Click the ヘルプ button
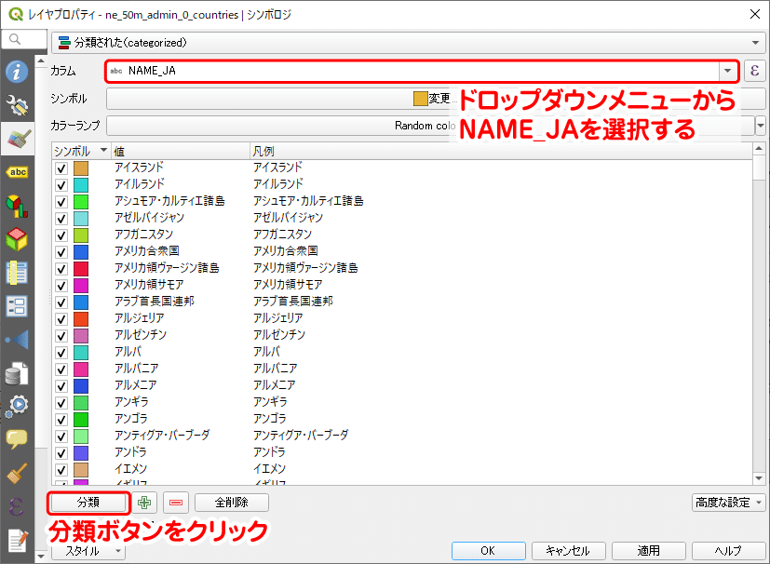This screenshot has height=564, width=770. click(x=728, y=551)
